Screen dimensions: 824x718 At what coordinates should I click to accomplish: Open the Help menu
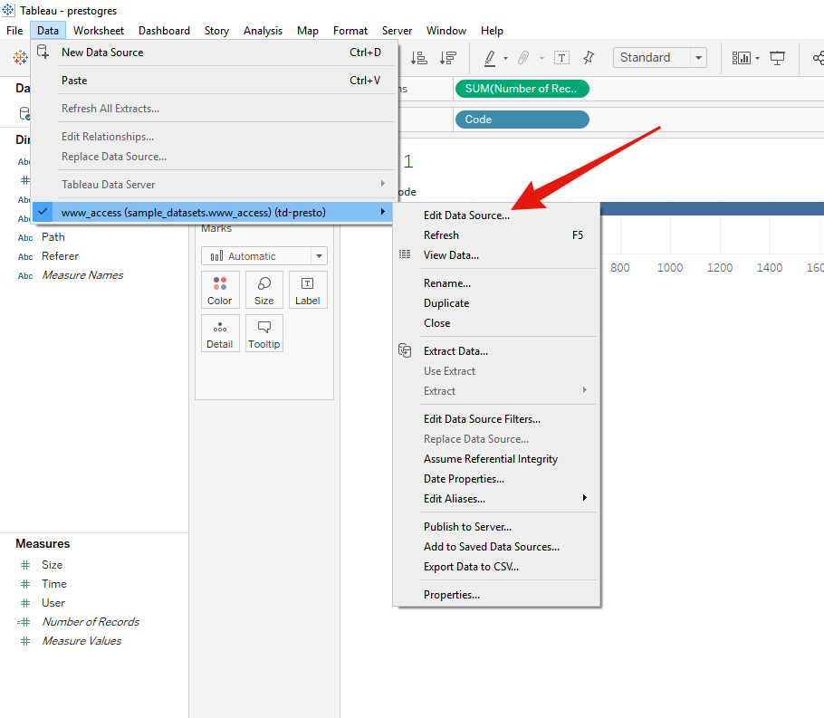coord(492,31)
